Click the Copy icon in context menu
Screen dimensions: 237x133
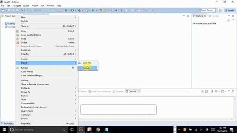[18, 31]
